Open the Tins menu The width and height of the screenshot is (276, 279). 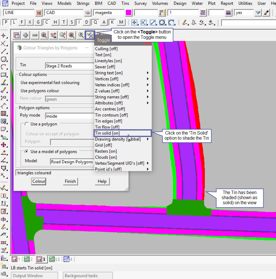point(125,3)
